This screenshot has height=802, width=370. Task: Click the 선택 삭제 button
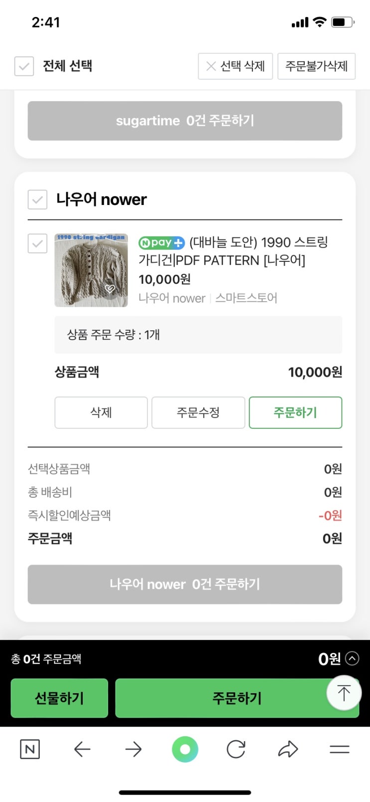click(x=236, y=66)
